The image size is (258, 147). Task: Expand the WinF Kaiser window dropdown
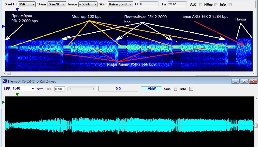coord(120,4)
